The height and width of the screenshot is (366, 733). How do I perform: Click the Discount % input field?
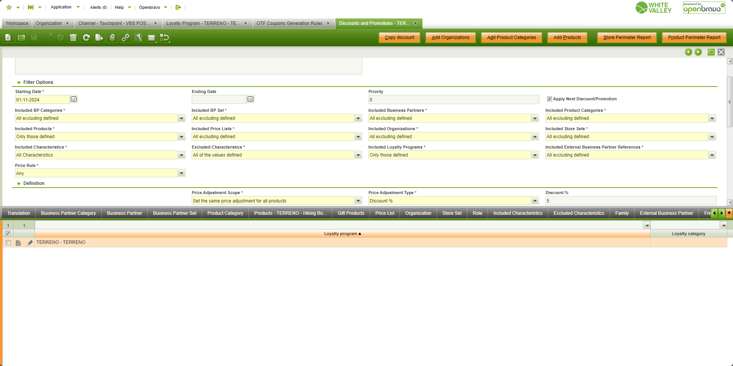[x=631, y=201]
